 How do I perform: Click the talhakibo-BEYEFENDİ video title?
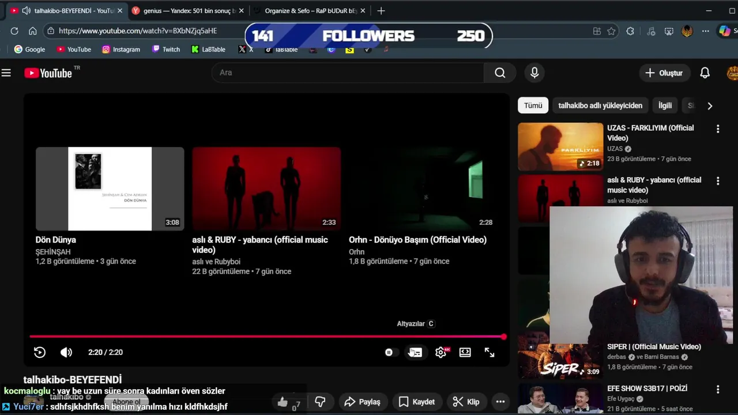click(73, 380)
